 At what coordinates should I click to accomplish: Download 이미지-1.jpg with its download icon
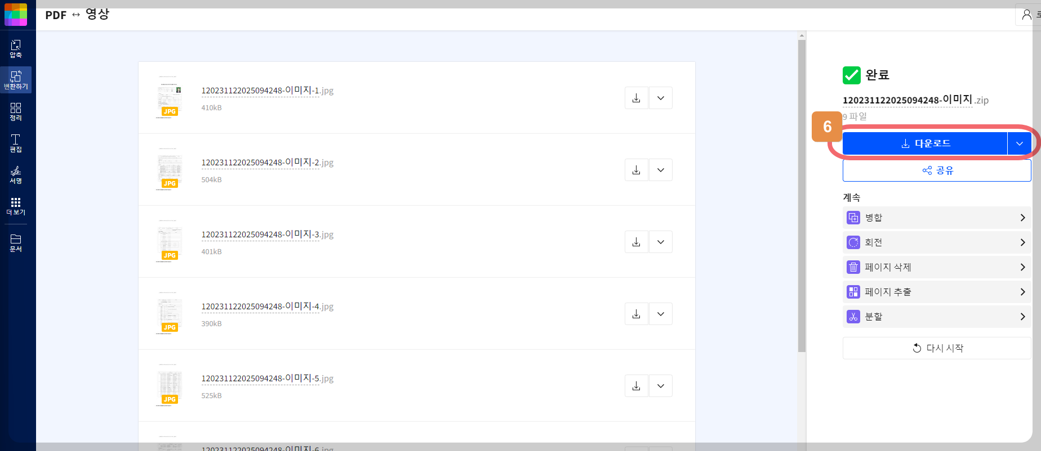pos(636,98)
